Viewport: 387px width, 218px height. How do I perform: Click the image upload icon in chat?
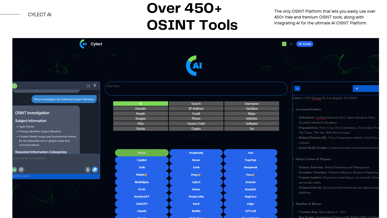click(x=14, y=170)
